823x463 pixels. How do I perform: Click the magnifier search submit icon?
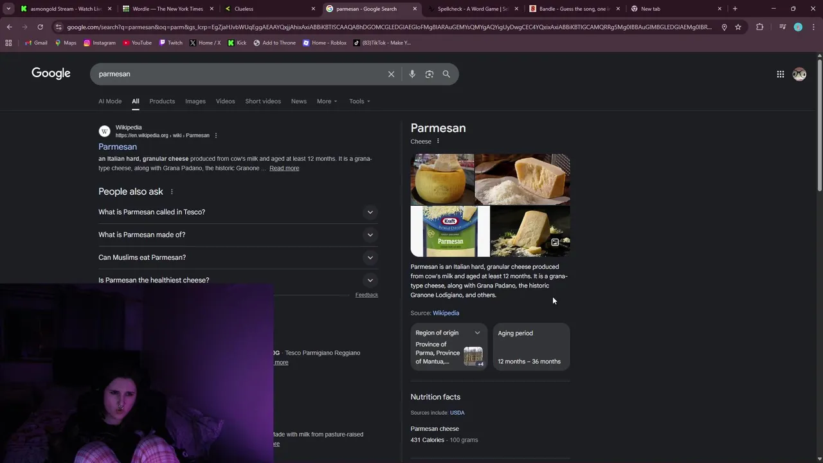[446, 74]
